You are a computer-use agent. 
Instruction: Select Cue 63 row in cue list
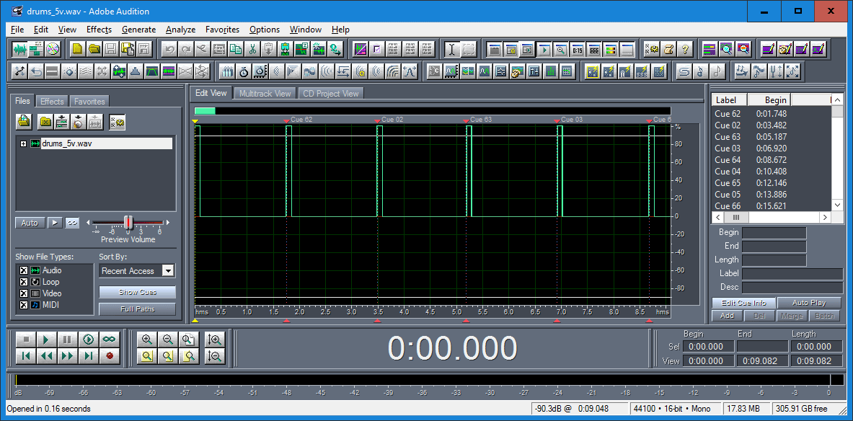772,136
